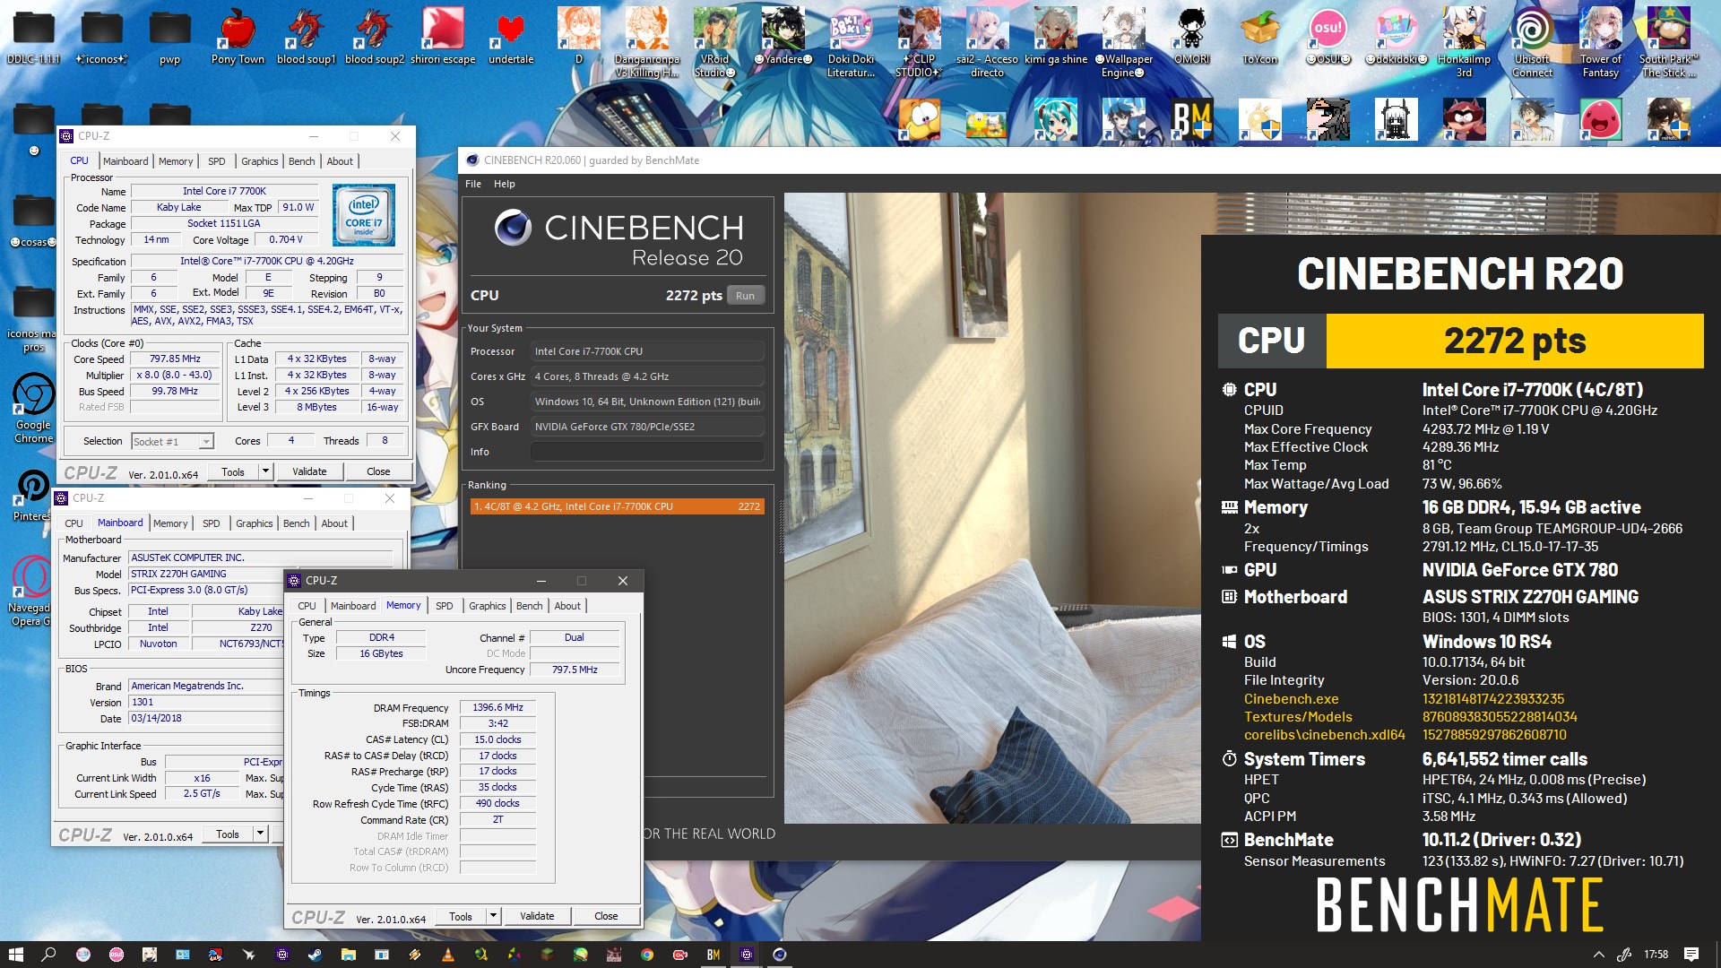The image size is (1721, 968).
Task: Open the Pony Town desktop shortcut
Action: click(x=238, y=36)
